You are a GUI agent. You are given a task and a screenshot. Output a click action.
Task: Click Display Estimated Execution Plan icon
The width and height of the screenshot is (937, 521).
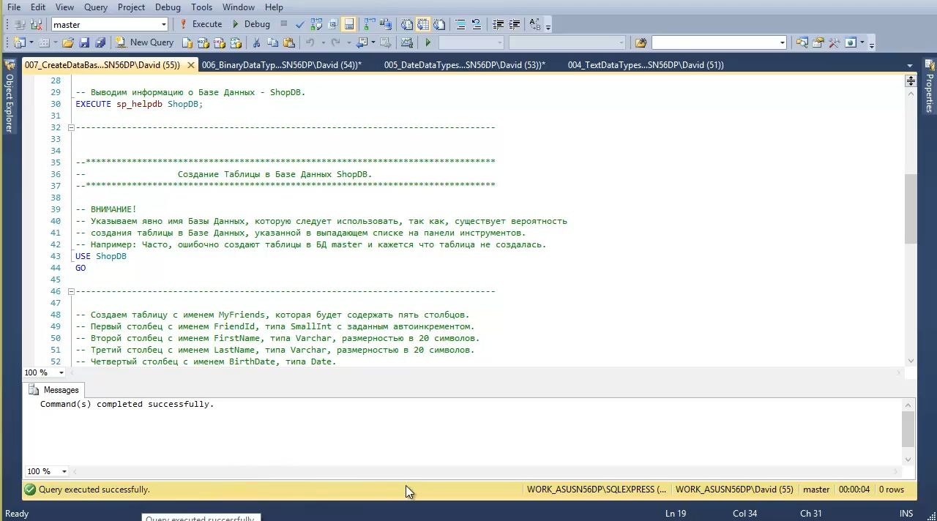click(316, 24)
